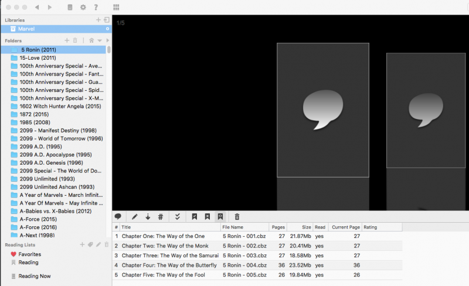Click the folder list scrollbar handle
The image size is (469, 286).
pyautogui.click(x=109, y=50)
